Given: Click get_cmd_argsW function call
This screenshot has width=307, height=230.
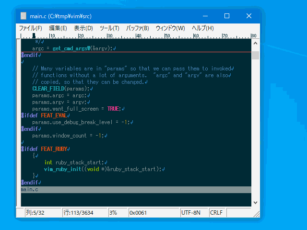Looking at the screenshot, I should click(71, 48).
